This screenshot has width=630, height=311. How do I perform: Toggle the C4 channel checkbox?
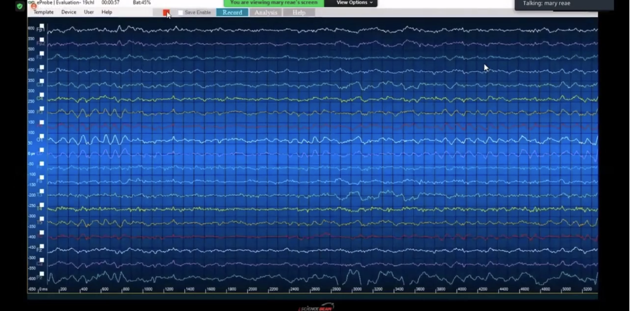(x=42, y=95)
